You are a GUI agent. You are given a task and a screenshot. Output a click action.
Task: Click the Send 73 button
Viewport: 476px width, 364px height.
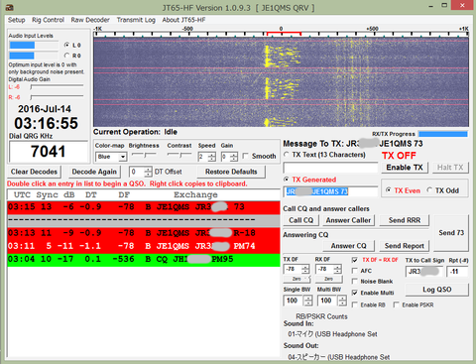coord(451,233)
